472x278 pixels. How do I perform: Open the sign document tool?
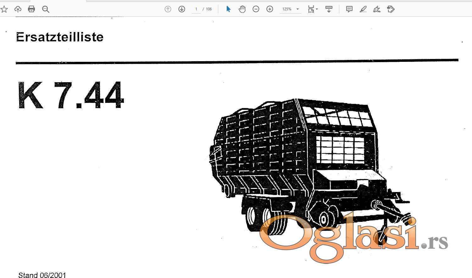pyautogui.click(x=377, y=9)
